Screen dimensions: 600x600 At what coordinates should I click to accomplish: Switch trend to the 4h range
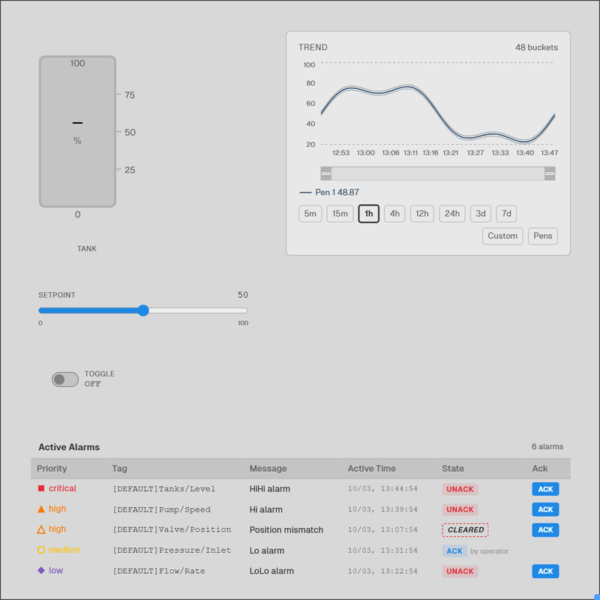[x=394, y=214]
